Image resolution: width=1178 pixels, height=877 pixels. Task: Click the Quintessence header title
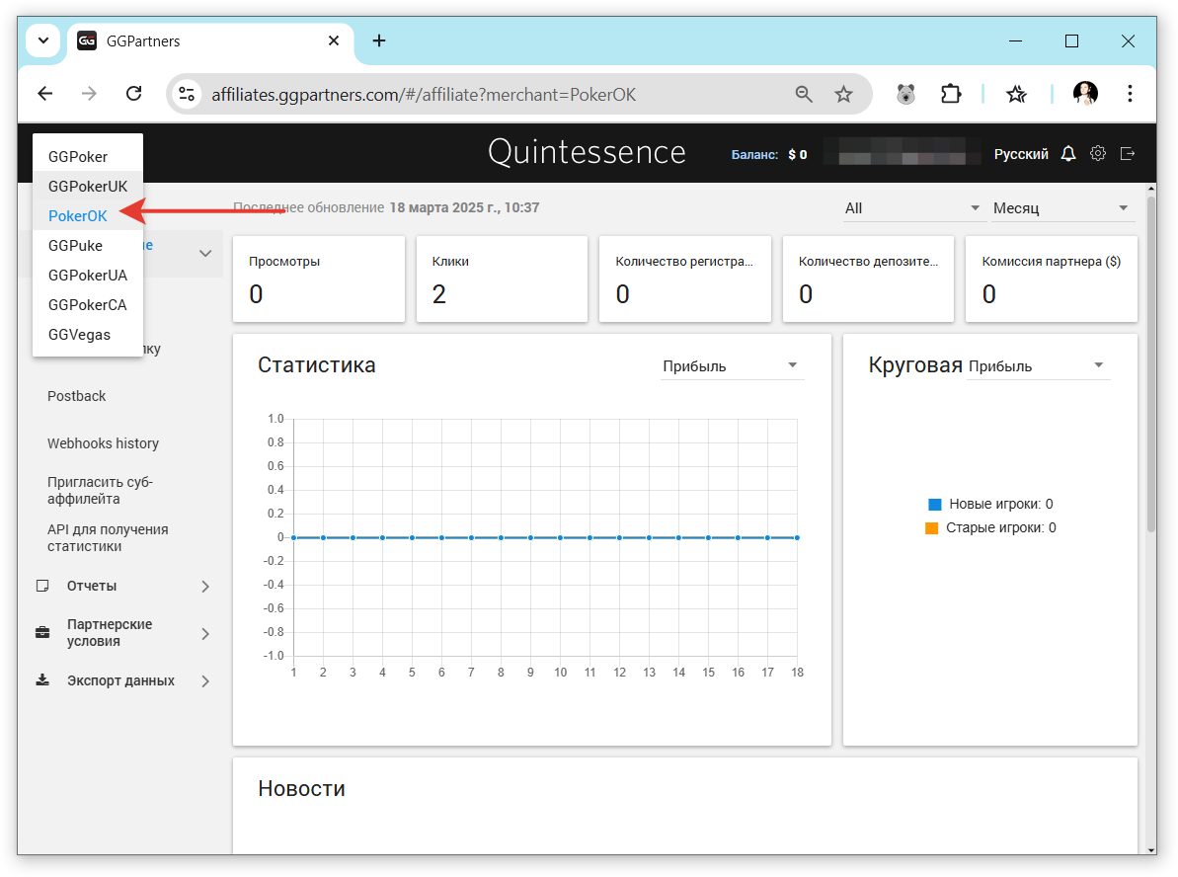click(587, 152)
